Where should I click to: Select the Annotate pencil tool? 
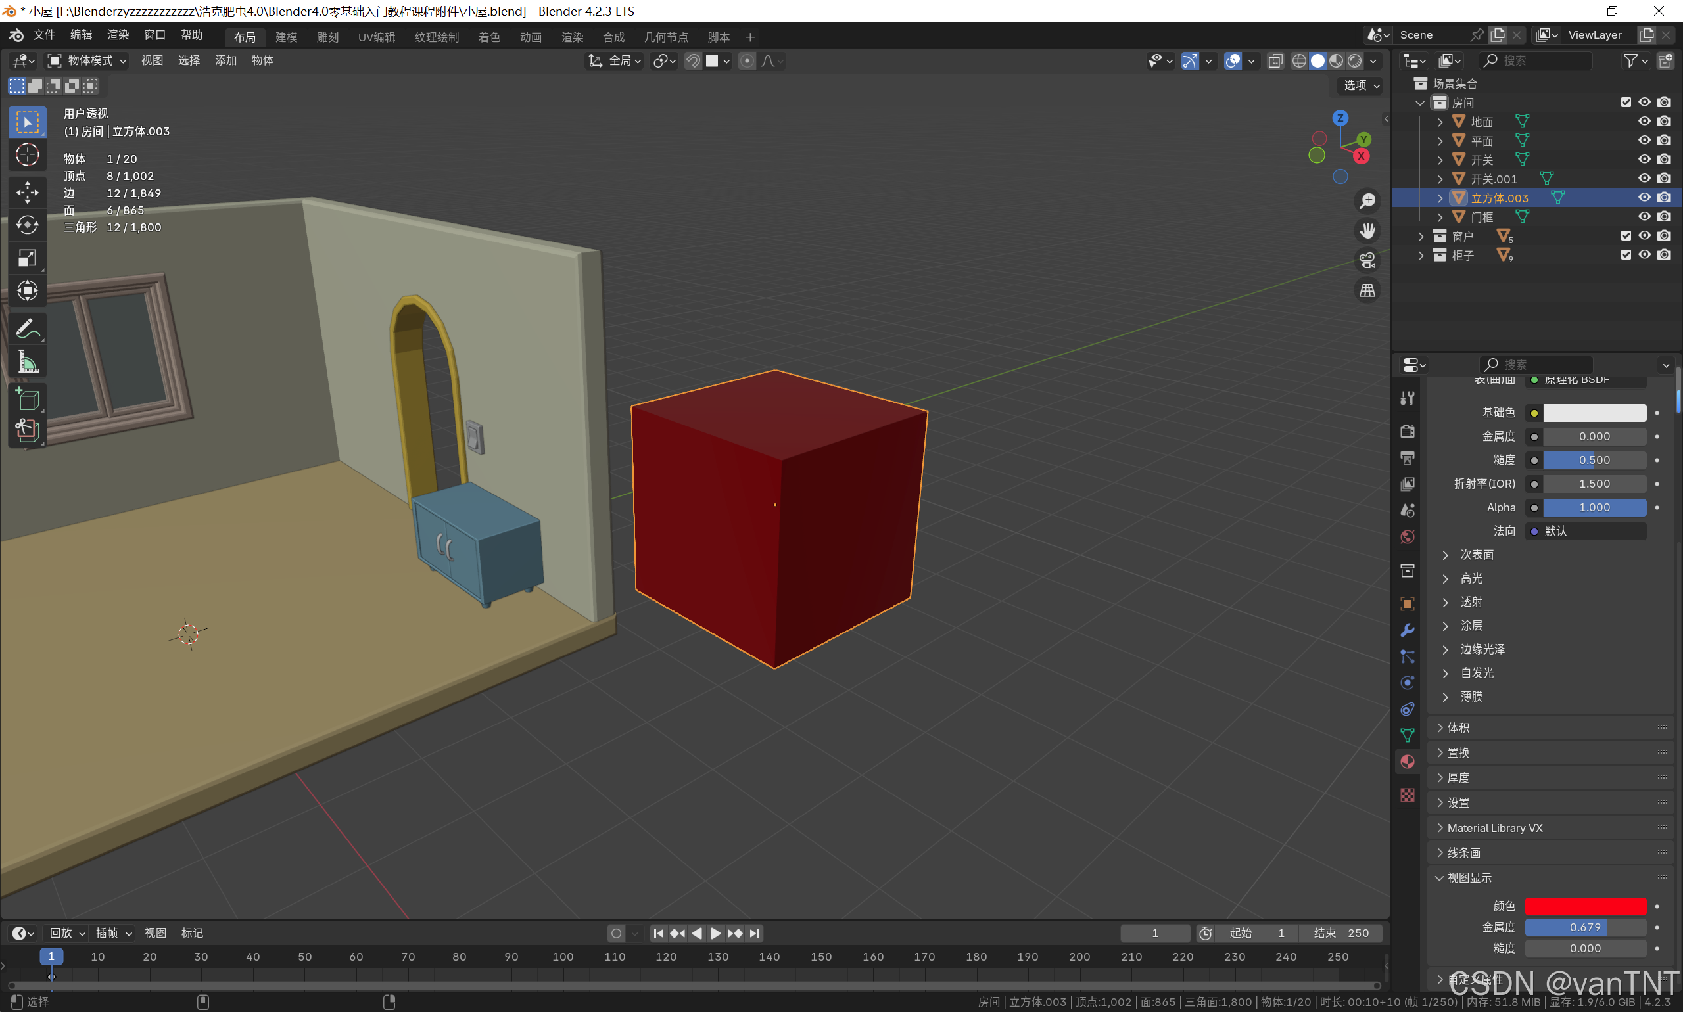point(28,329)
